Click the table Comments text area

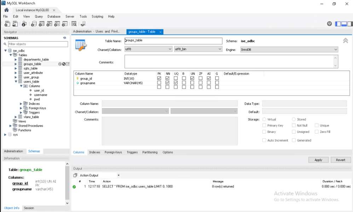click(x=229, y=62)
